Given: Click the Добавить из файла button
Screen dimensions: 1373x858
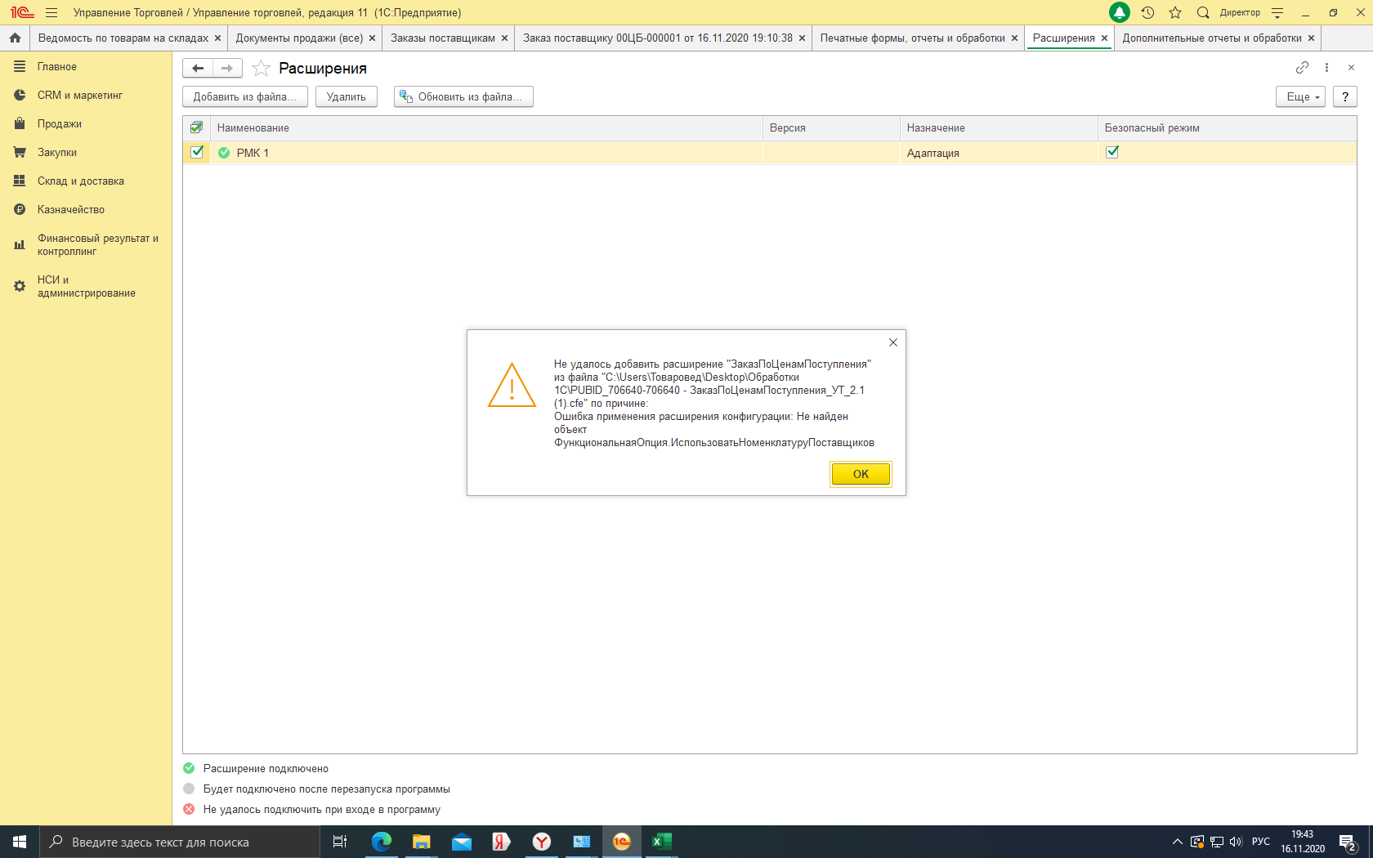Looking at the screenshot, I should pyautogui.click(x=244, y=96).
